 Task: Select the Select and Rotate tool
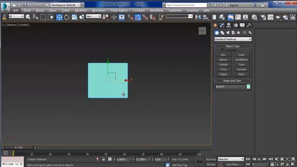(67, 17)
